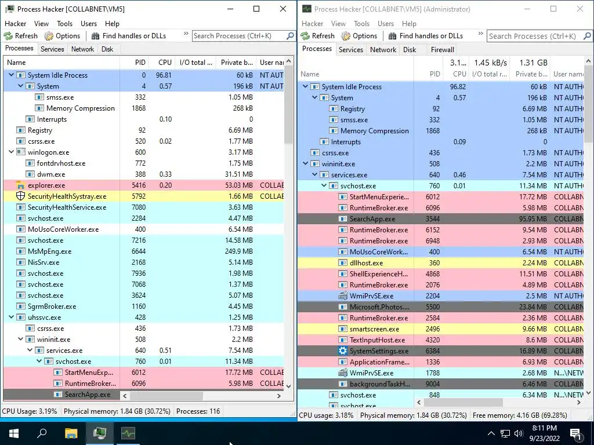Image resolution: width=594 pixels, height=445 pixels.
Task: Open Windows Start menu
Action: (14, 433)
